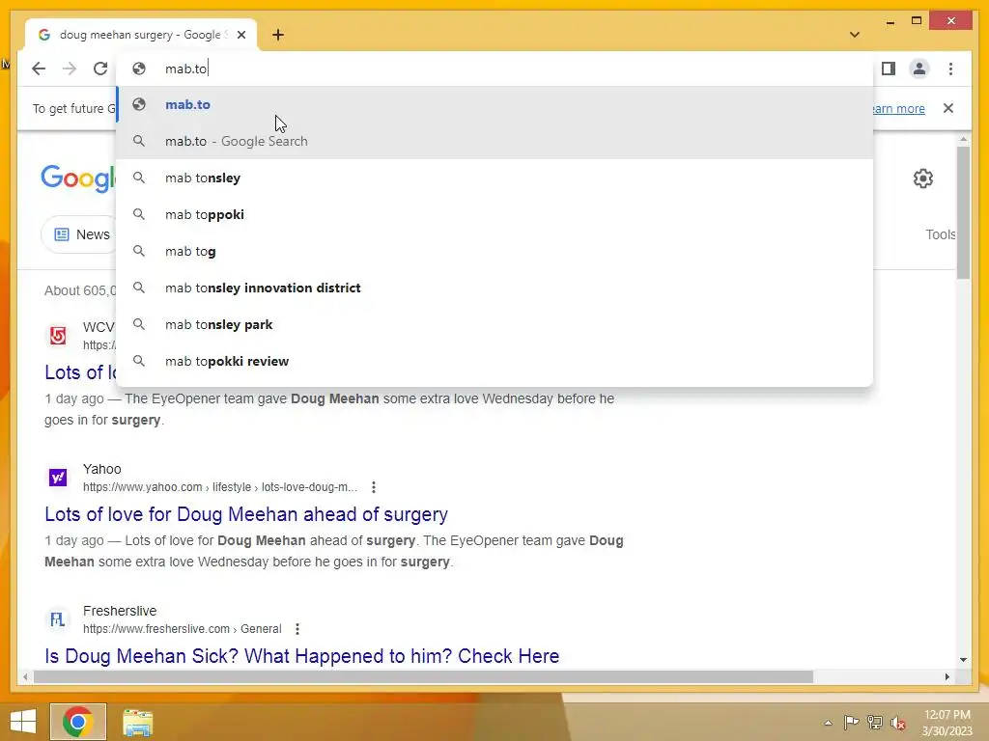Screen dimensions: 989x741
Task: Open the Action Center flag icon
Action: 851,722
